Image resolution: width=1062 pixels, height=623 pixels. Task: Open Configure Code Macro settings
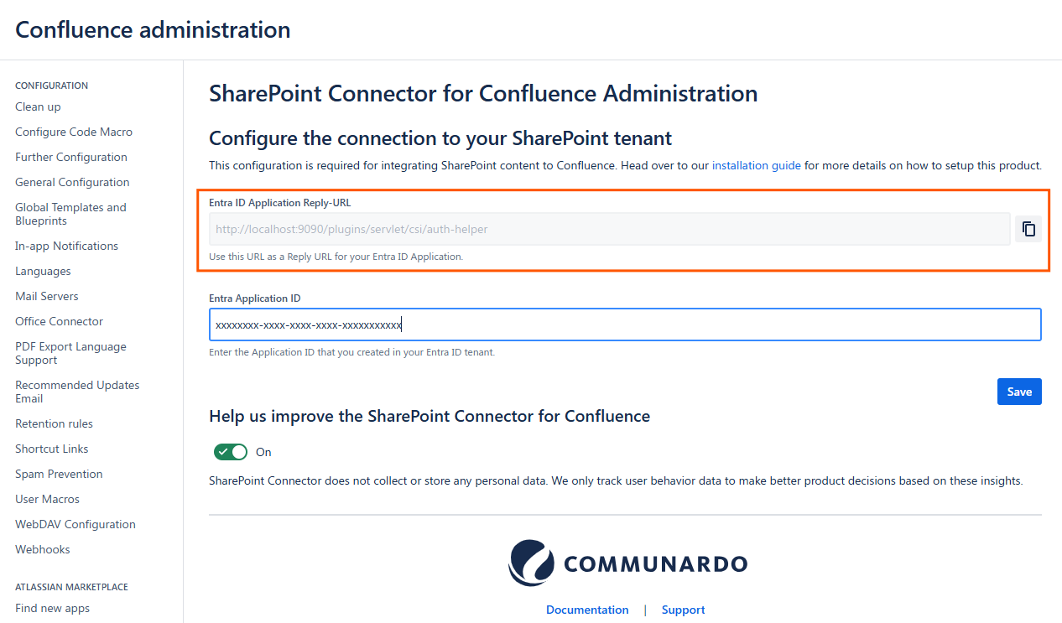pyautogui.click(x=74, y=132)
